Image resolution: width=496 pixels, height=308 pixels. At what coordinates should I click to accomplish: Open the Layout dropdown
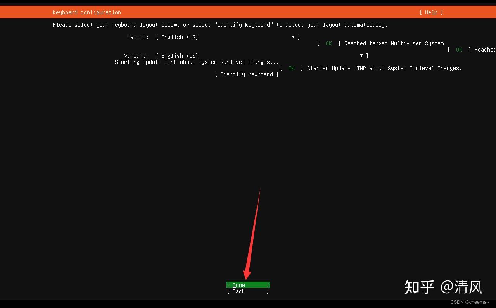tap(228, 37)
